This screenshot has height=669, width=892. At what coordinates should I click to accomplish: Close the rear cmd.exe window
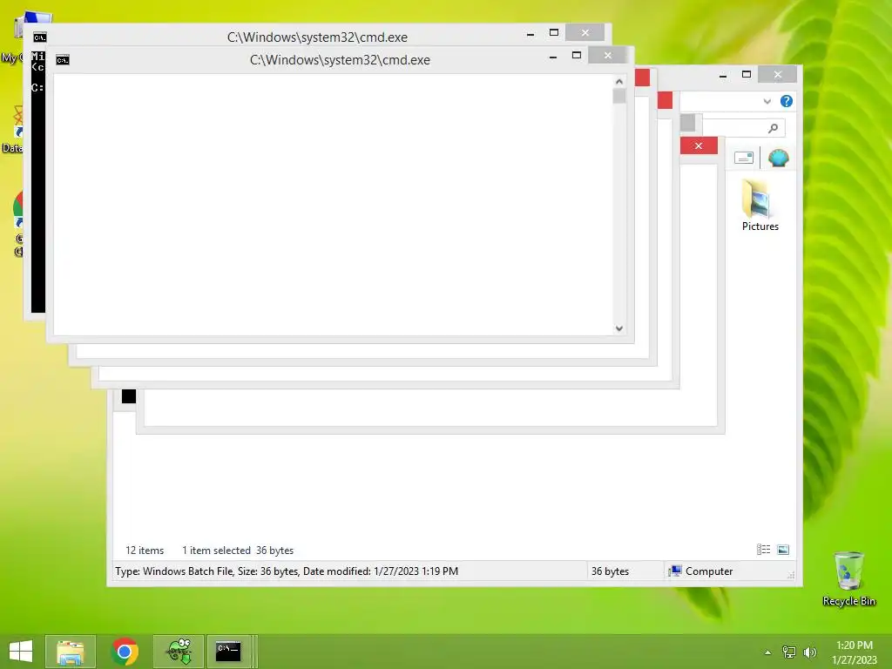[585, 32]
